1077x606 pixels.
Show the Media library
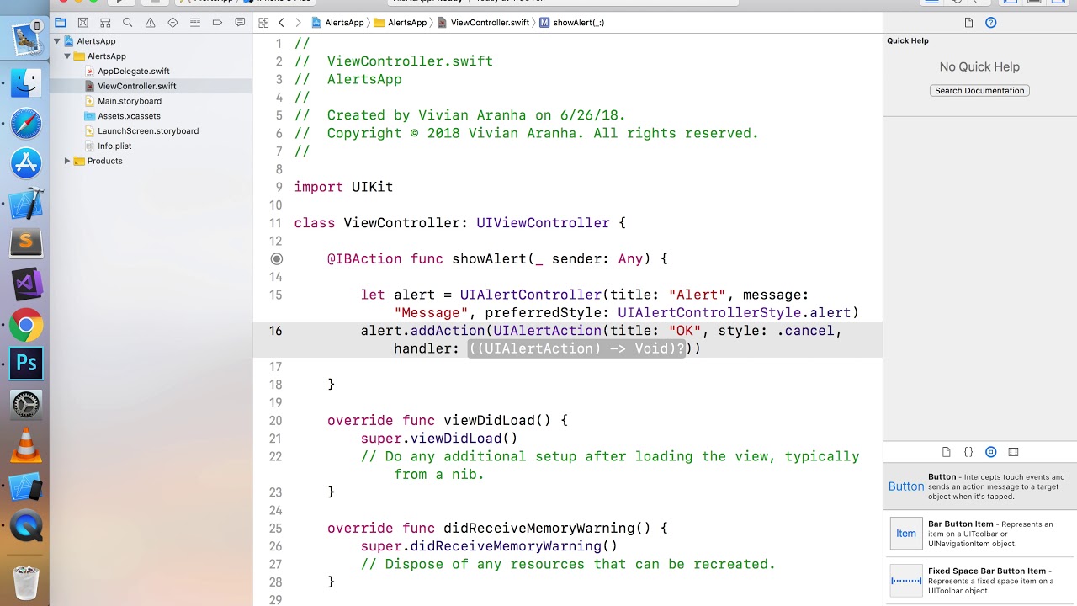[1013, 452]
